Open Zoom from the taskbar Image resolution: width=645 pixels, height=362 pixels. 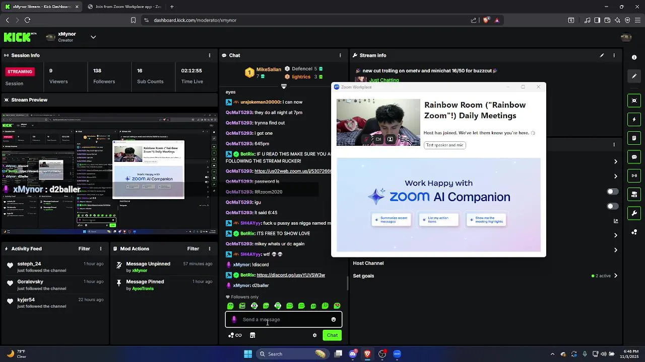click(x=397, y=354)
